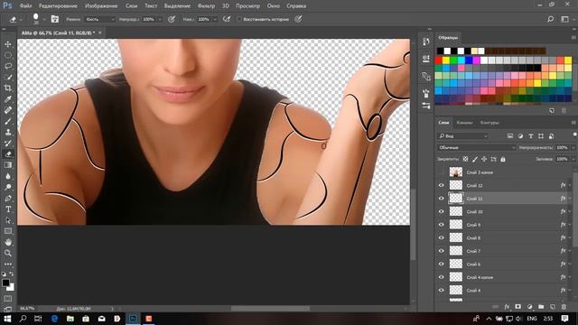Add layer style fx at panel bottom
The height and width of the screenshot is (325, 578).
[x=507, y=307]
